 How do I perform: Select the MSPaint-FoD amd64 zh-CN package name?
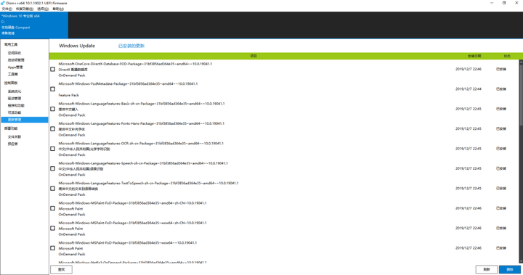[132, 203]
